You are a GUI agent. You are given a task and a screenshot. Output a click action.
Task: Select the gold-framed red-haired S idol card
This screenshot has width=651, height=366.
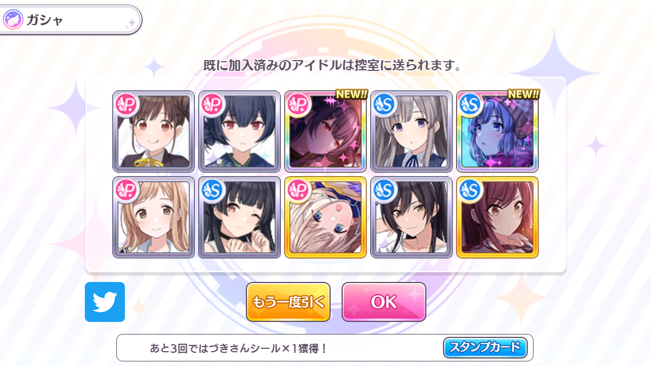click(497, 217)
